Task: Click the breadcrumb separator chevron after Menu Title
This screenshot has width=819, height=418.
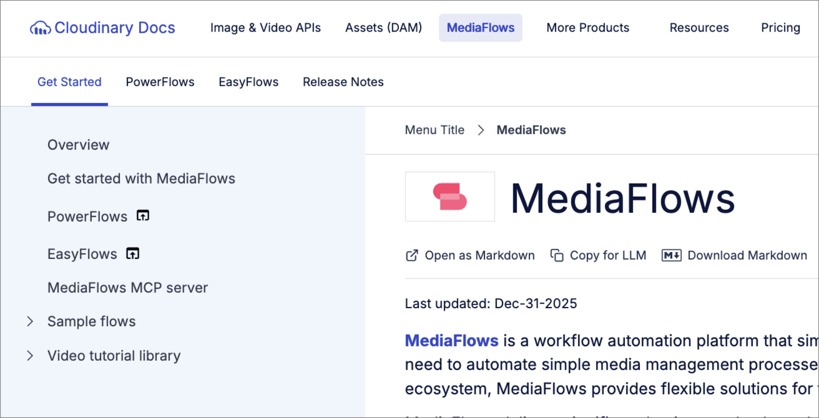Action: (480, 130)
